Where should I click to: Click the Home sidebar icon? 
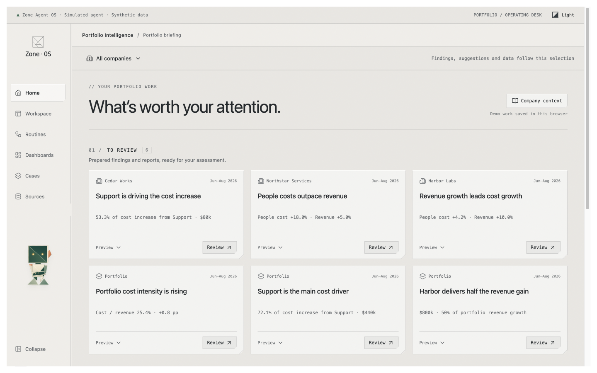(18, 93)
